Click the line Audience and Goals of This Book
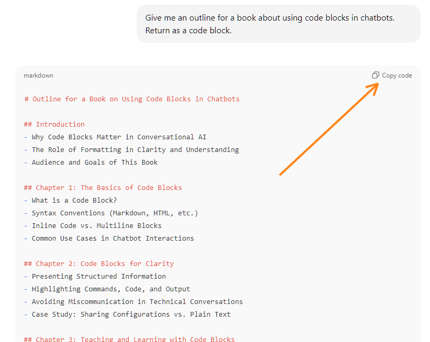 pyautogui.click(x=91, y=162)
